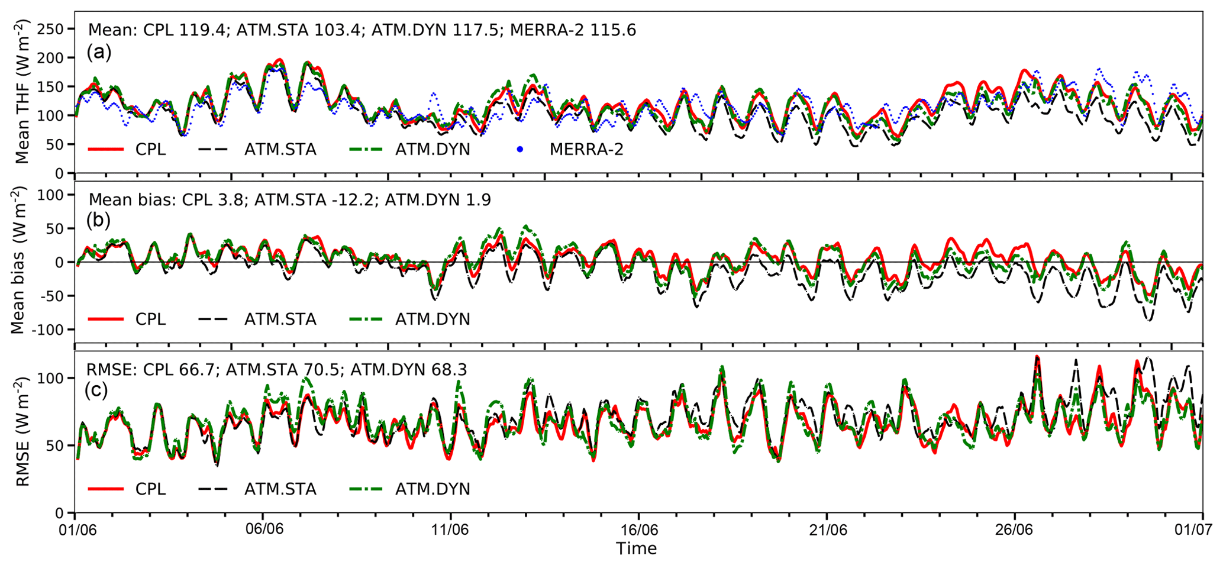Click the 26/06 date tick label
Viewport: 1223px width, 565px height.
click(1015, 529)
